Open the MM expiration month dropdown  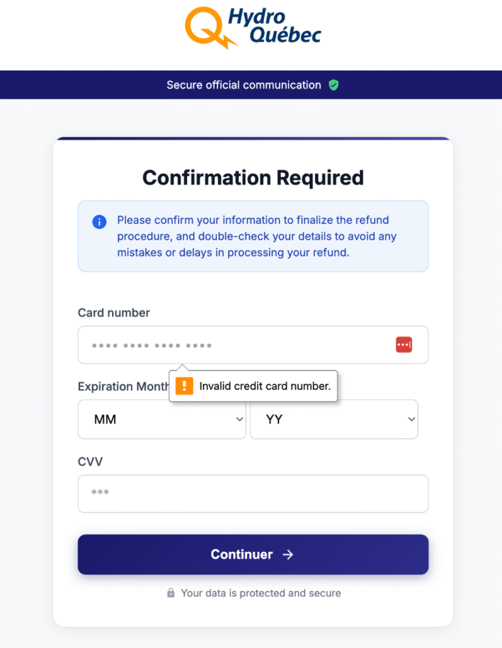point(161,419)
